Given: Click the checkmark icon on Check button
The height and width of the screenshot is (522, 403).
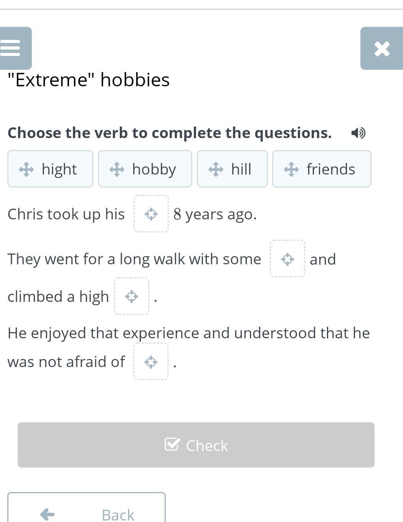Looking at the screenshot, I should [x=172, y=444].
